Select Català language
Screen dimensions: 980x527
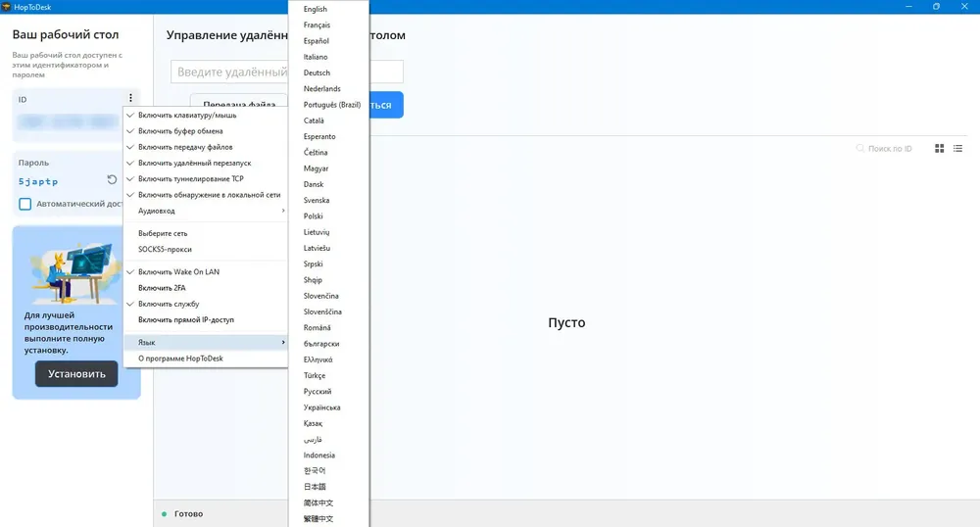tap(328, 120)
